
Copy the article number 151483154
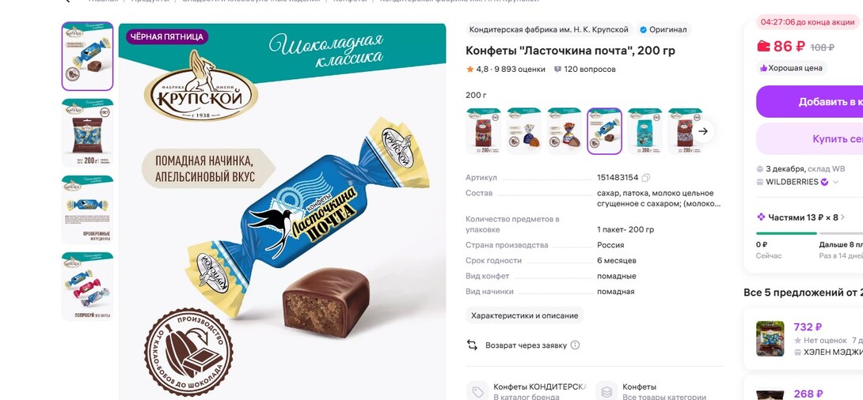pos(645,178)
